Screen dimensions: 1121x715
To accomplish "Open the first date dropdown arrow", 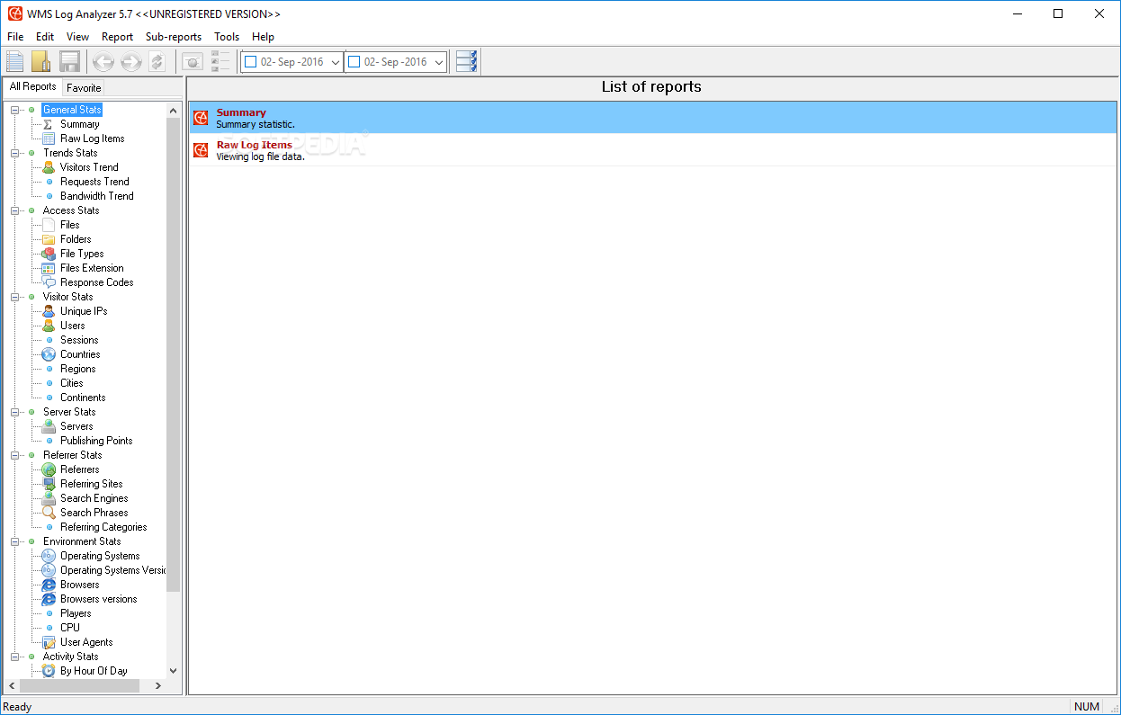I will point(336,62).
